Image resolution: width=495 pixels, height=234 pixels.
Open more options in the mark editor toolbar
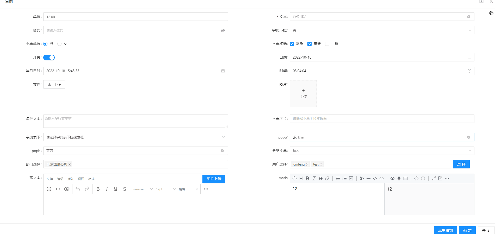pyautogui.click(x=447, y=178)
